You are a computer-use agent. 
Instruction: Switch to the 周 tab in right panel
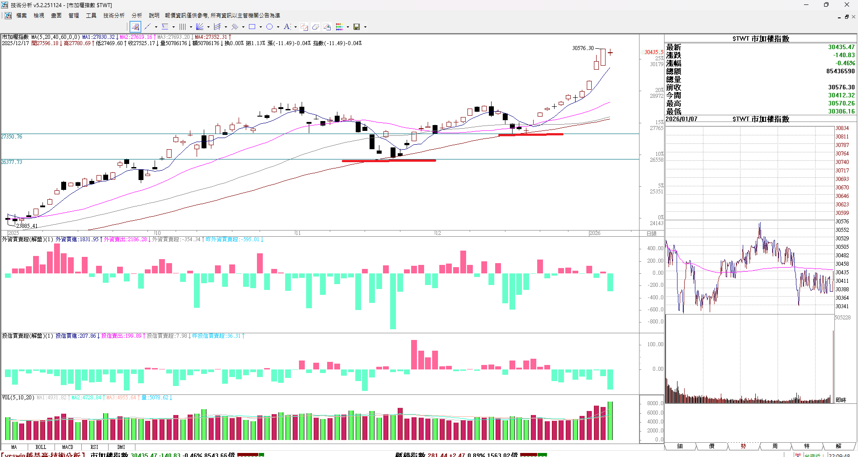click(775, 446)
